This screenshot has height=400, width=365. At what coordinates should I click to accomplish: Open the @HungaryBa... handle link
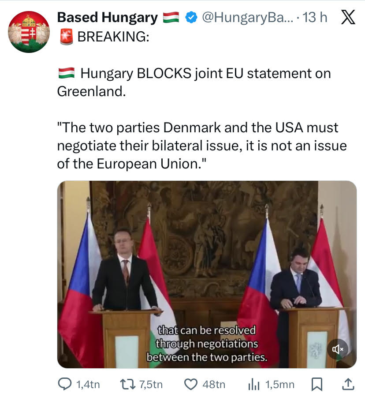pos(248,17)
